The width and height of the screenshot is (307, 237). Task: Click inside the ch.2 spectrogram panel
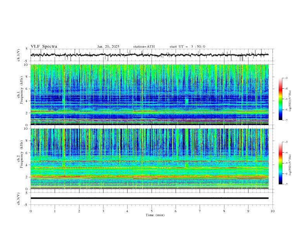click(150, 159)
